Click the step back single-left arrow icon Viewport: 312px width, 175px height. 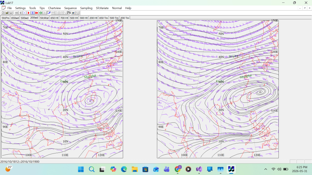[20, 13]
